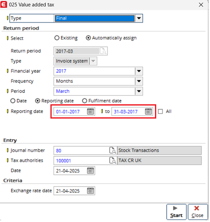Browse tax authorities lookup icon
Viewport: 210px width, 222px height.
pos(113,161)
